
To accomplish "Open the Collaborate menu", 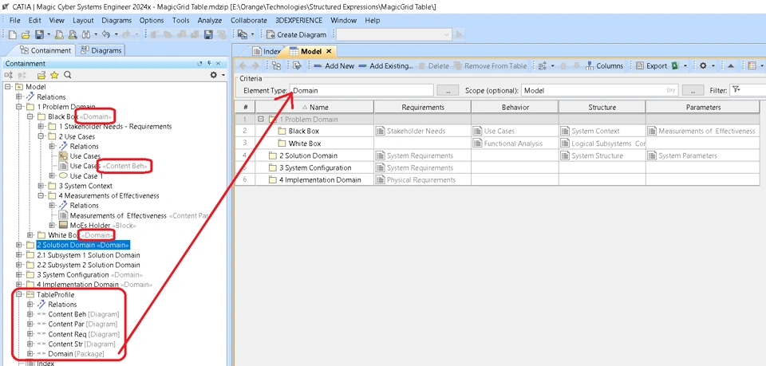I will point(249,21).
